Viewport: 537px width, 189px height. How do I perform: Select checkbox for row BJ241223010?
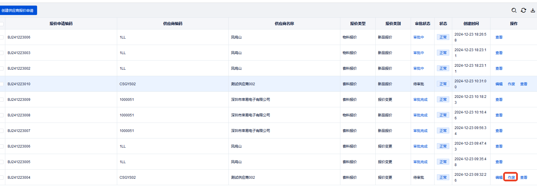2,84
